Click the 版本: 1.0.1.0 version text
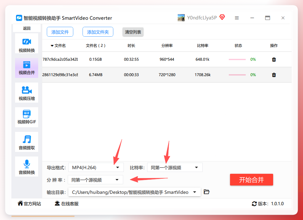Image resolution: width=303 pixels, height=220 pixels. point(271,204)
